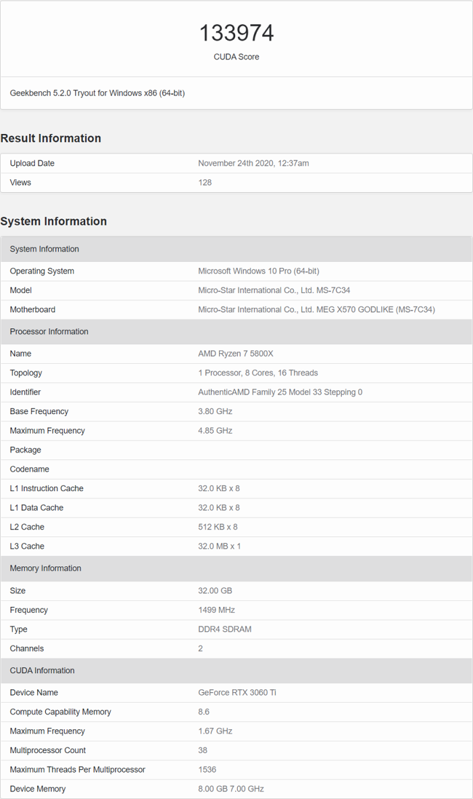This screenshot has height=799, width=473.
Task: Click the Topology value 8 Cores, 16 Threads
Action: tap(257, 373)
